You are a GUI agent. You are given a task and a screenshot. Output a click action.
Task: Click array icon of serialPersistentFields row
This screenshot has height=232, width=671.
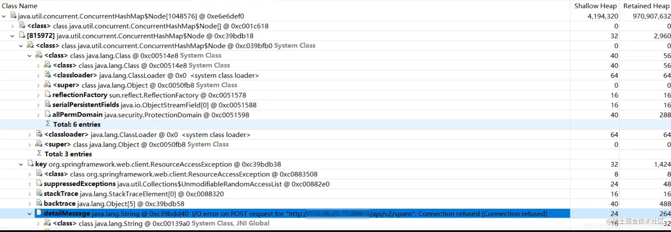tap(48, 104)
